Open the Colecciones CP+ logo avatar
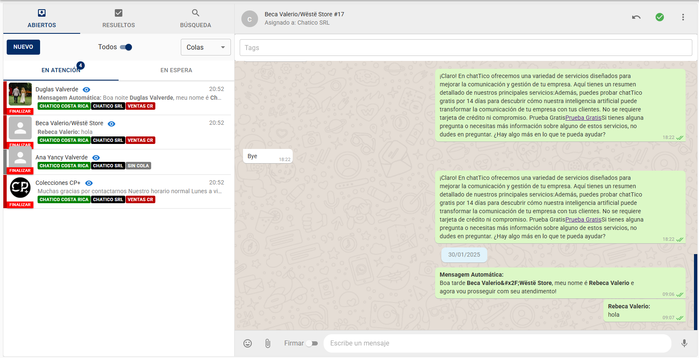This screenshot has width=699, height=358. (20, 187)
